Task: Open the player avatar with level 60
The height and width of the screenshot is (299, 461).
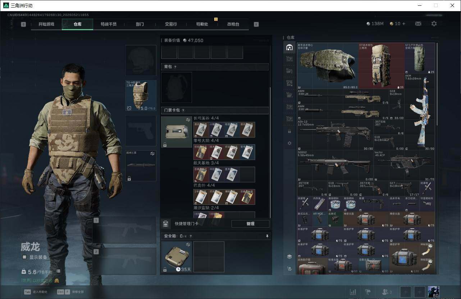Action: [434, 292]
